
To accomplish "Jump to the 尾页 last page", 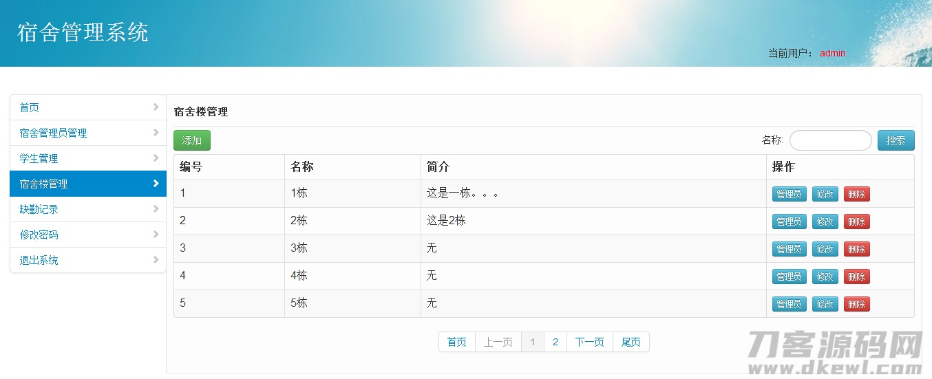I will (x=631, y=342).
